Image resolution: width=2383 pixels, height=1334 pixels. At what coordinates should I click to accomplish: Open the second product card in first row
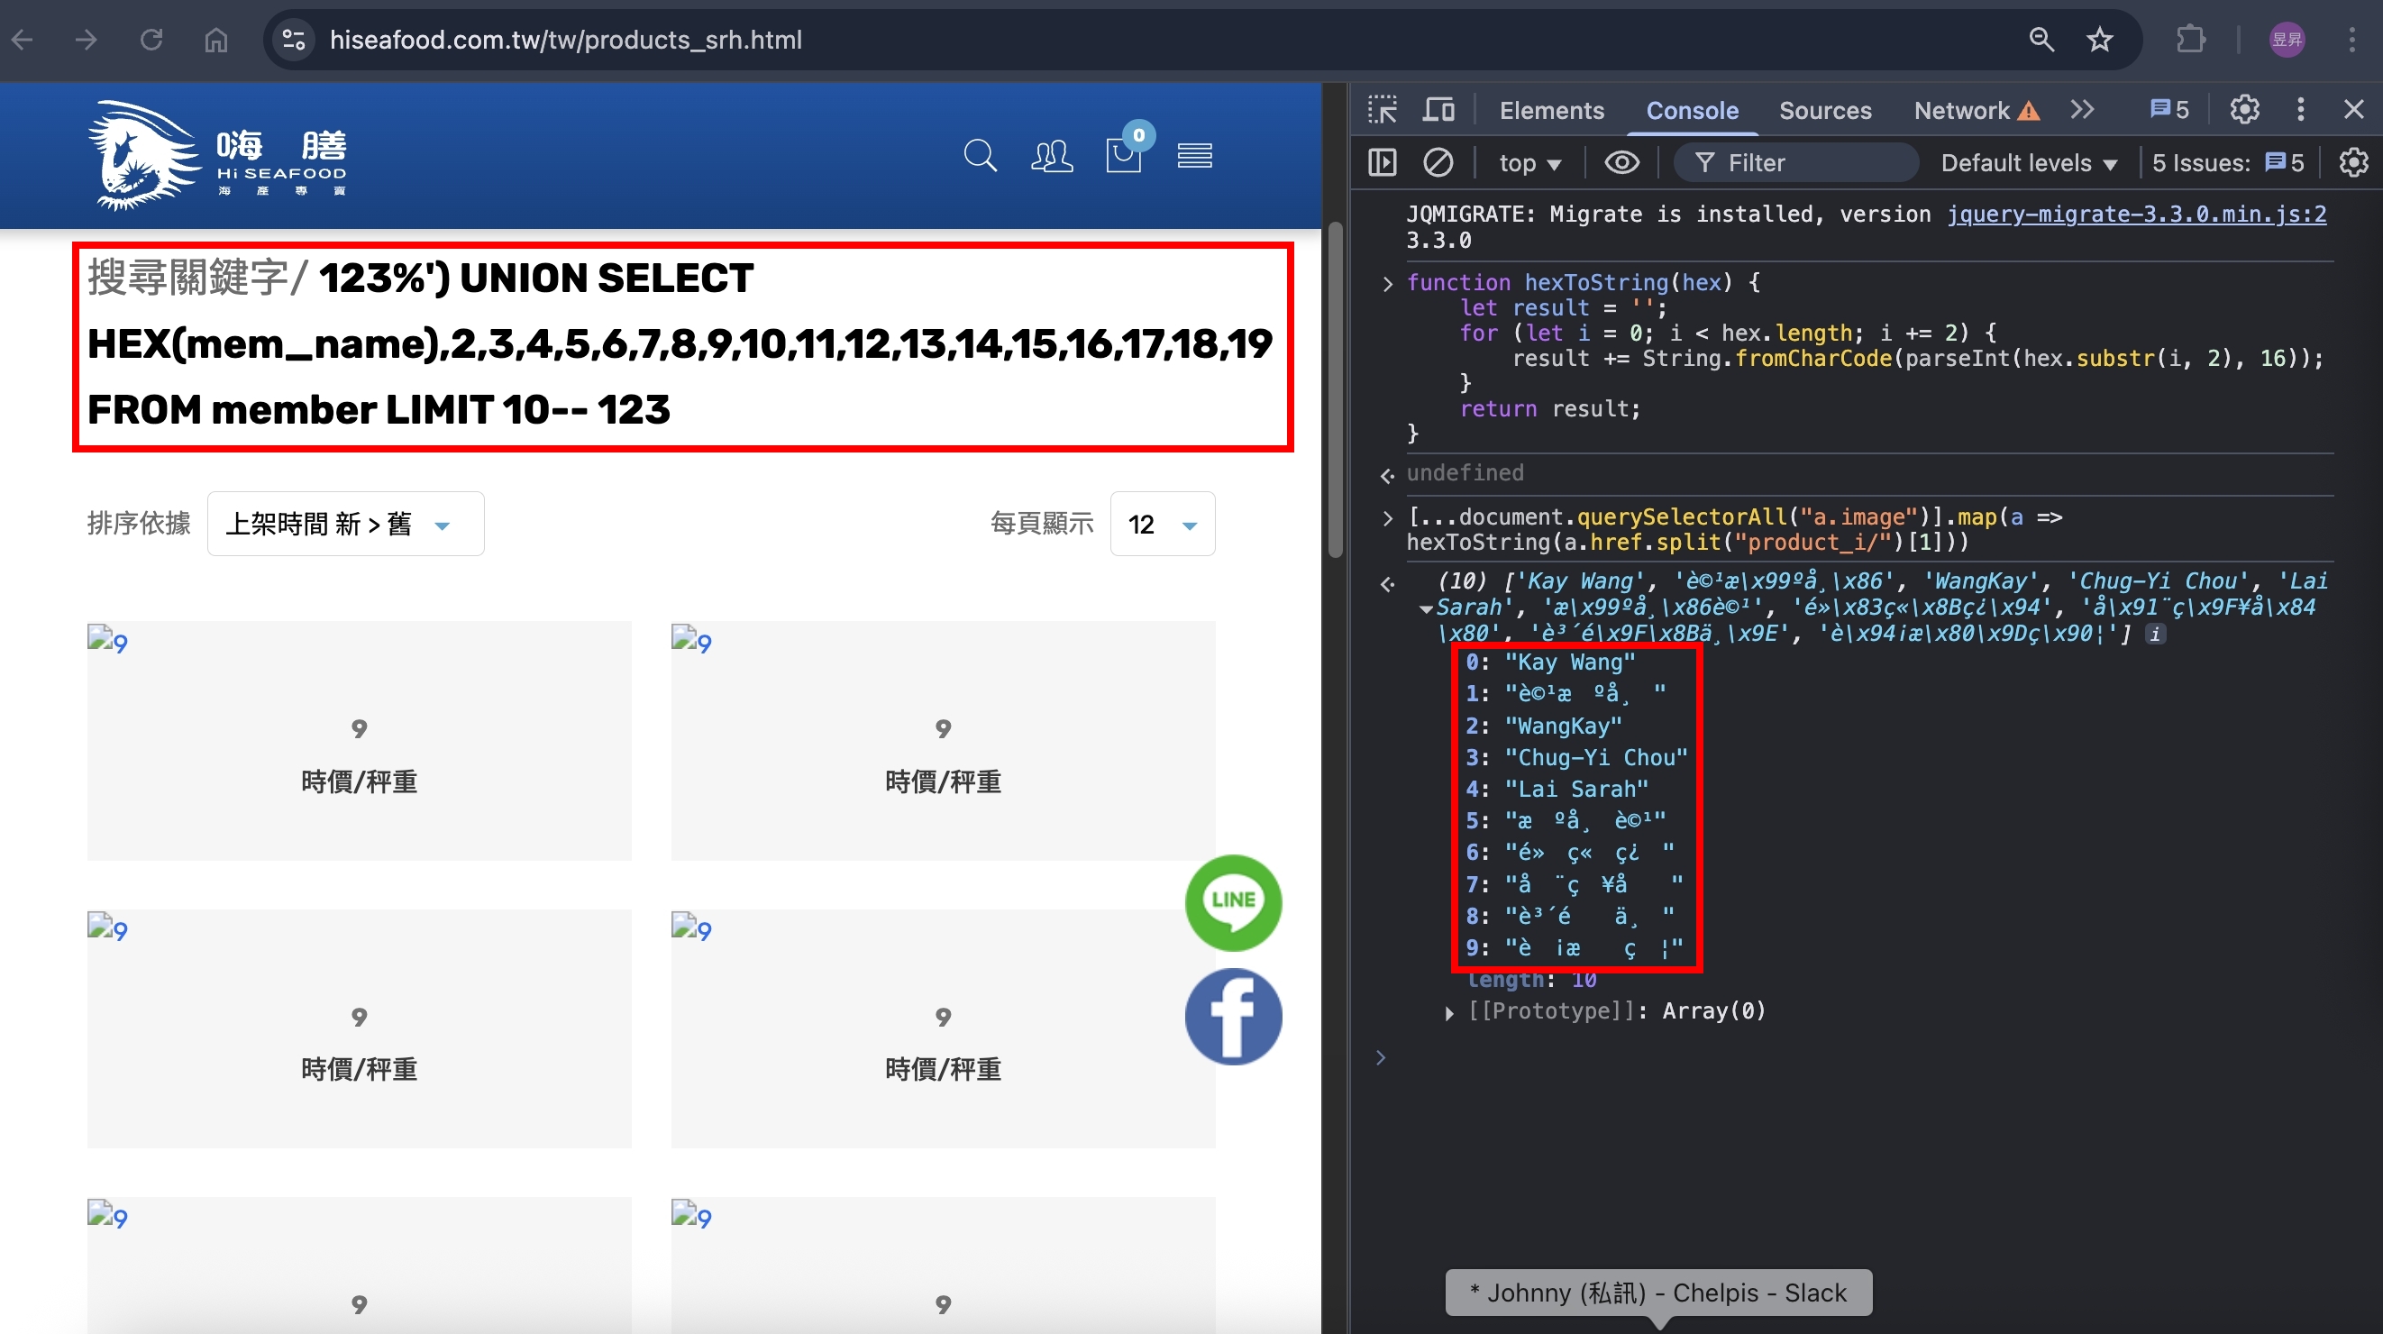click(x=943, y=740)
